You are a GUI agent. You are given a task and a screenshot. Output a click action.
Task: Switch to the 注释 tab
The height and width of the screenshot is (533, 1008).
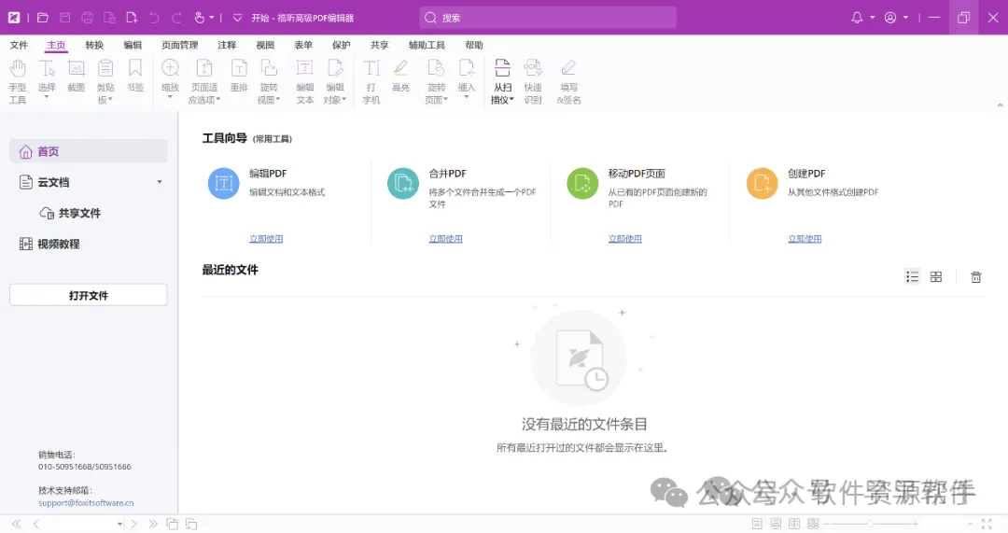[x=227, y=45]
